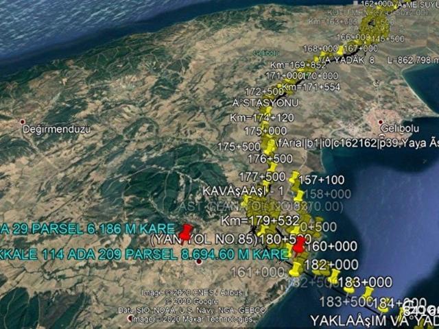439x329 pixels.
Task: Click the red pushpin at YAN YOL NO.85 label
Action: point(185,233)
